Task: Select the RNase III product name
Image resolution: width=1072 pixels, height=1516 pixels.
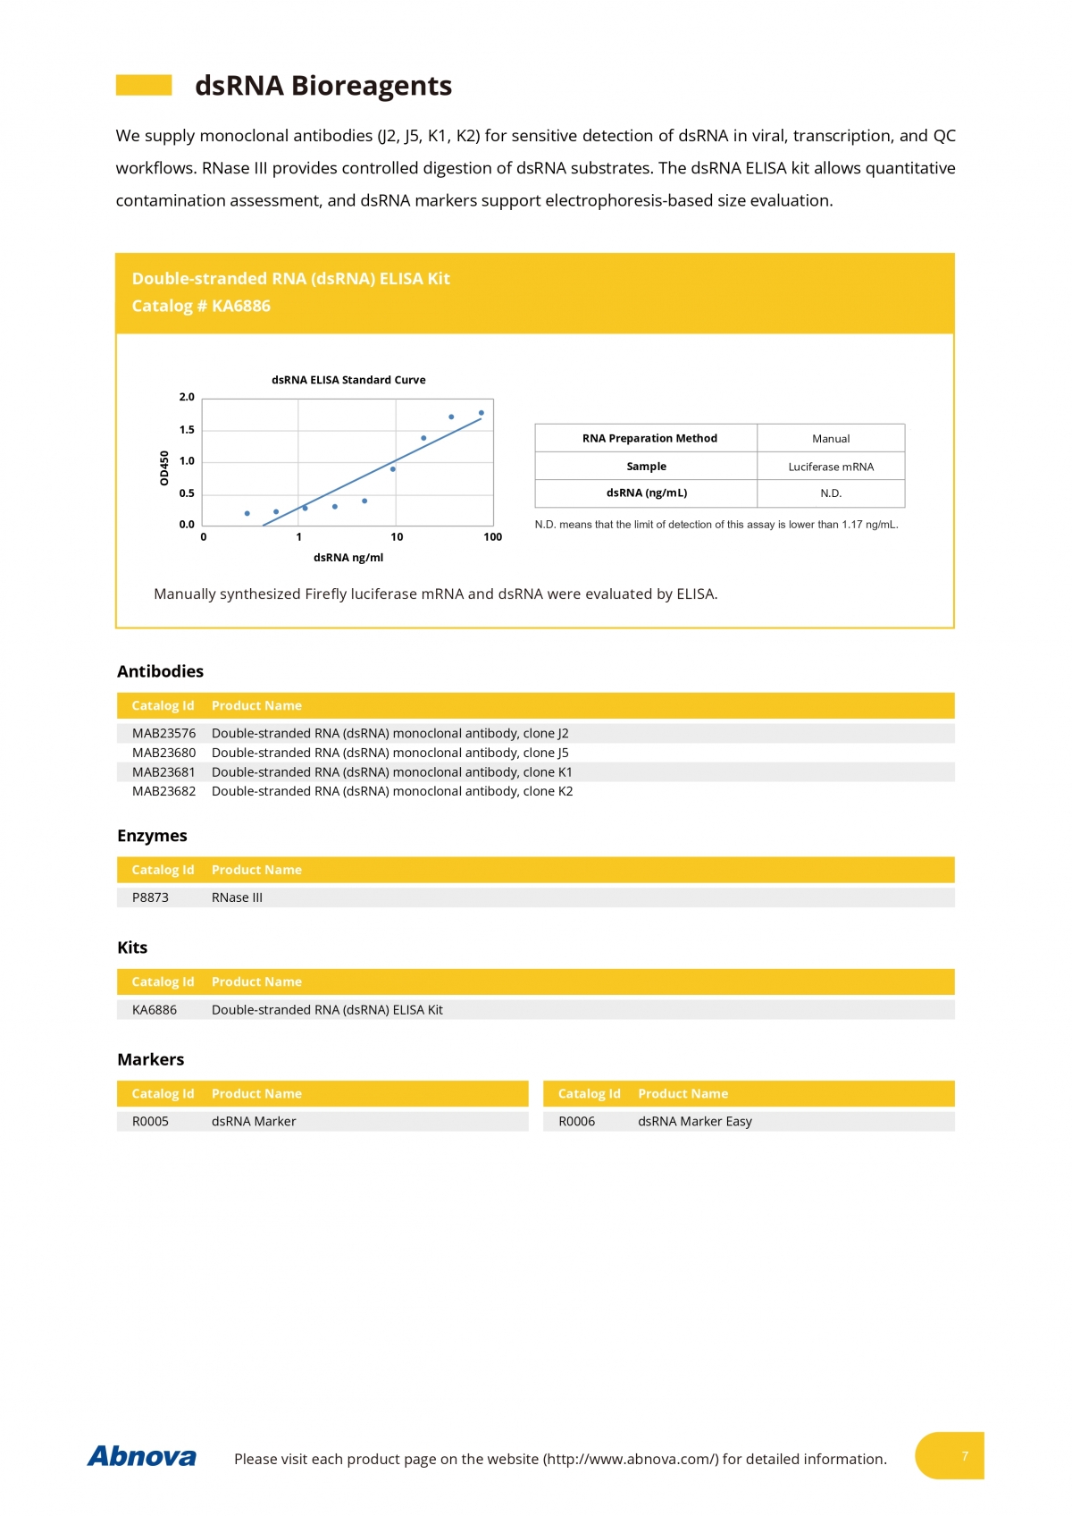Action: point(237,897)
